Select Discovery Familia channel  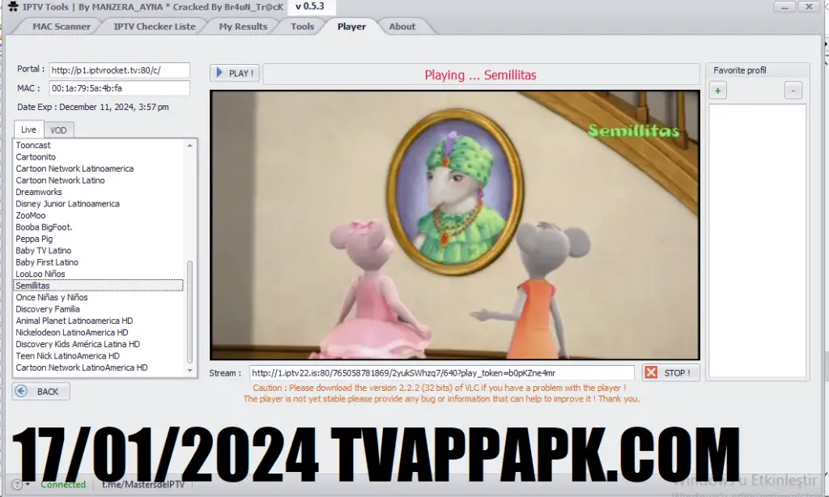pos(98,309)
